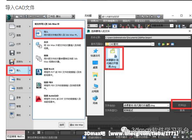Go to 快速访问 in the places bar
This screenshot has width=192, height=140.
click(x=95, y=53)
